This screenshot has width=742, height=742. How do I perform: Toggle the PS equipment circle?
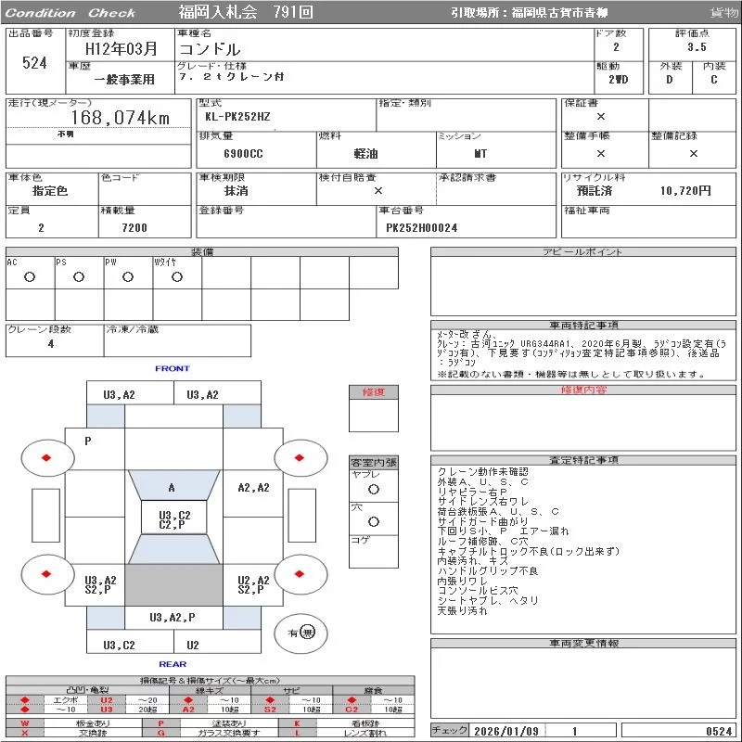point(79,276)
